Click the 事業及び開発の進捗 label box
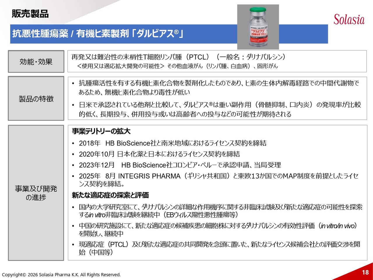The image size is (373, 280). pos(36,193)
